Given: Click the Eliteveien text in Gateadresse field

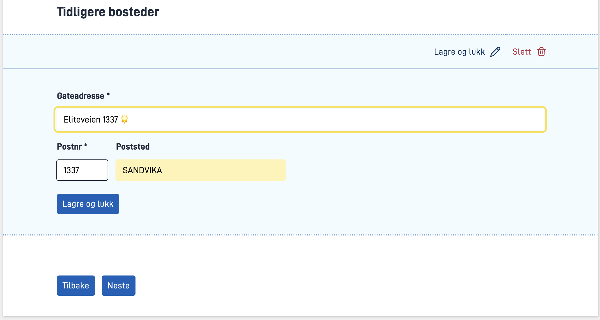Looking at the screenshot, I should pyautogui.click(x=82, y=120).
